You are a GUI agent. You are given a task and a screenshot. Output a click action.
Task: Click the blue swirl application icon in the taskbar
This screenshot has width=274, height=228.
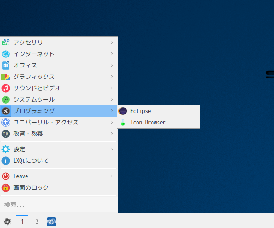click(x=52, y=222)
